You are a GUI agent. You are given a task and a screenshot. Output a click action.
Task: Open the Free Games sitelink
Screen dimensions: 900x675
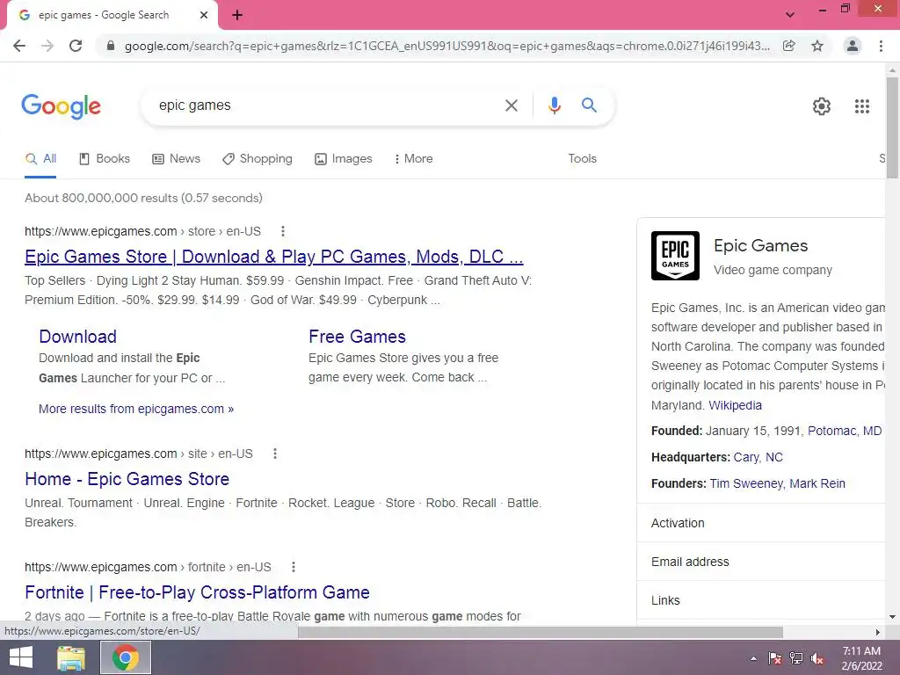click(x=357, y=337)
